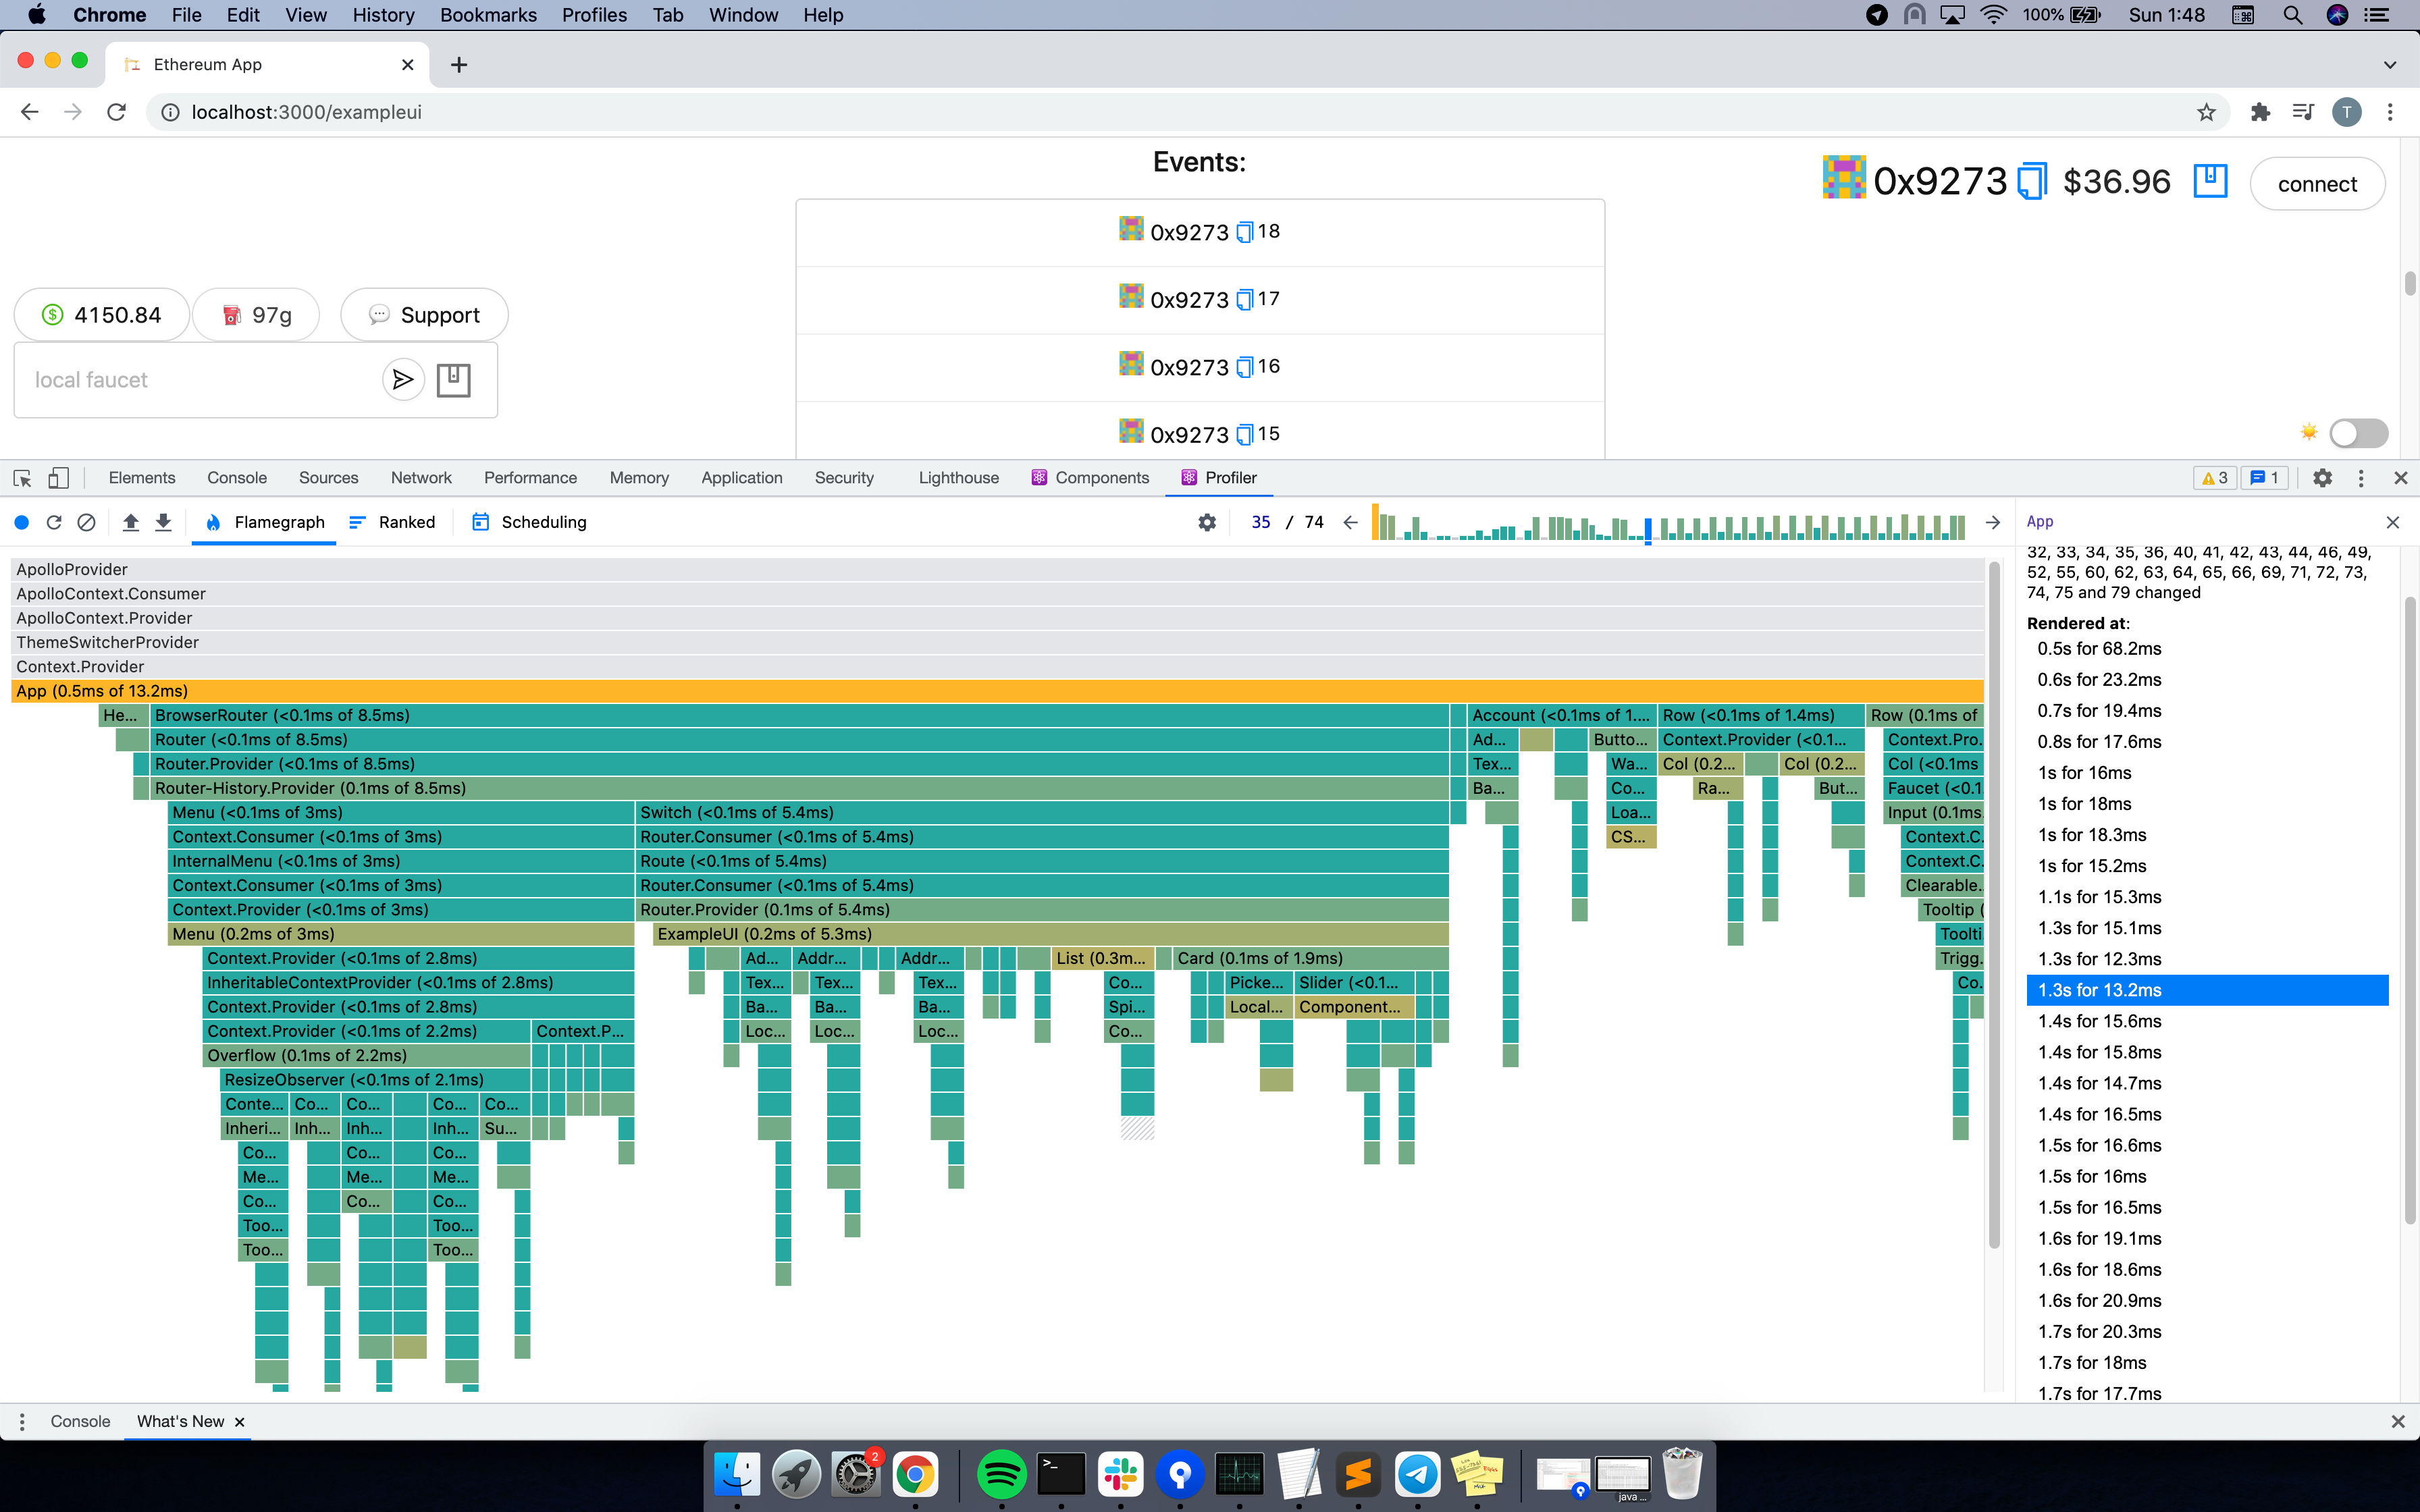The height and width of the screenshot is (1512, 2420).
Task: Open DevTools more options menu
Action: coord(2361,478)
